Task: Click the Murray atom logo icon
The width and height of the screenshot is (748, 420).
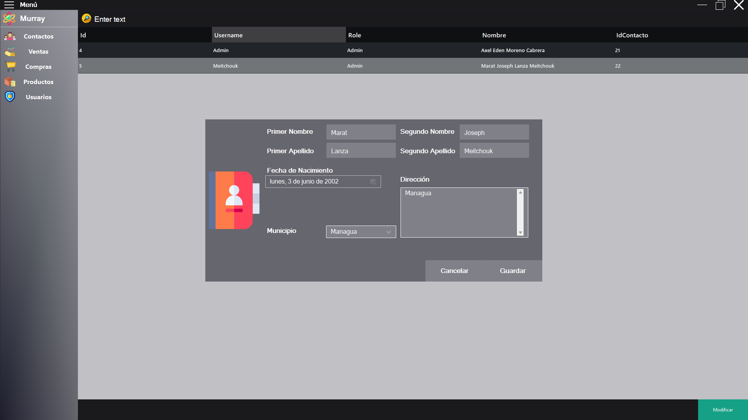Action: 9,18
